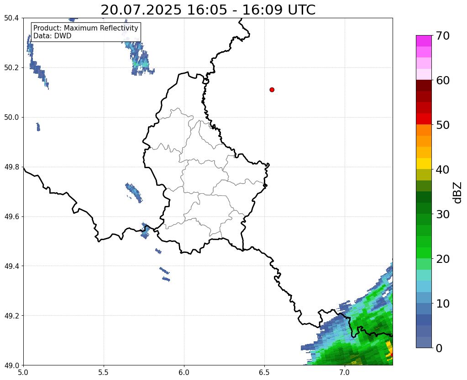Screen dimensions: 467x380
Task: Click the colorbar tick label 40
Action: point(443,169)
